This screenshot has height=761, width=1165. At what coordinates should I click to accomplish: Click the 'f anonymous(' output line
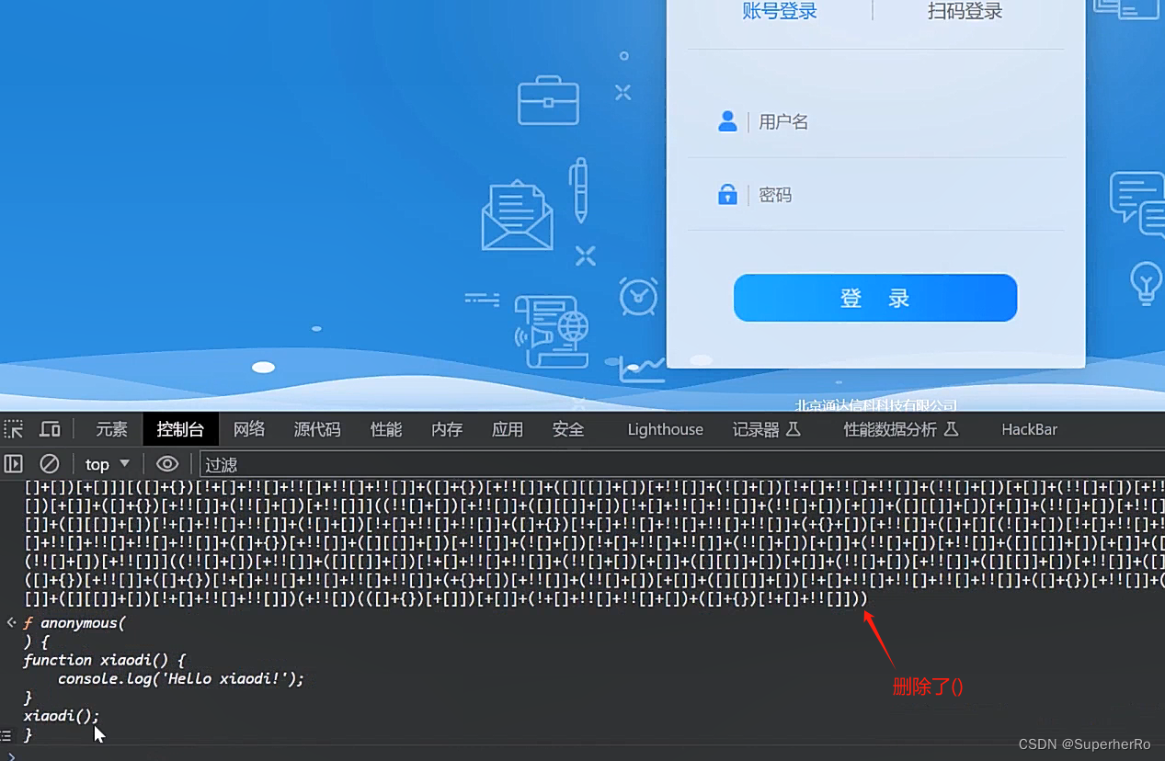tap(74, 623)
